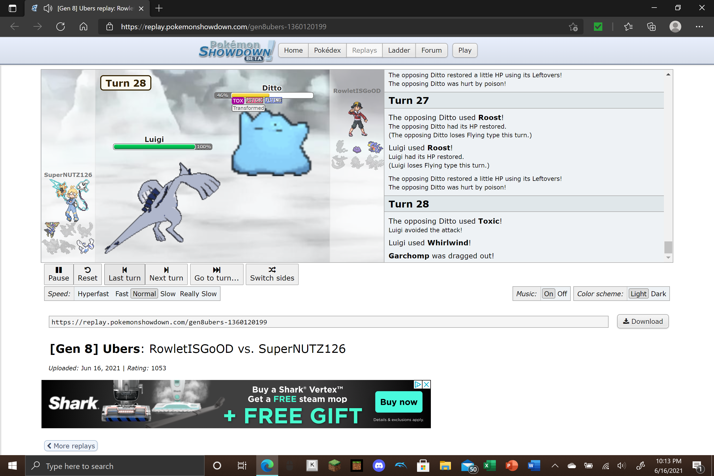
Task: Turn music Off
Action: [562, 294]
